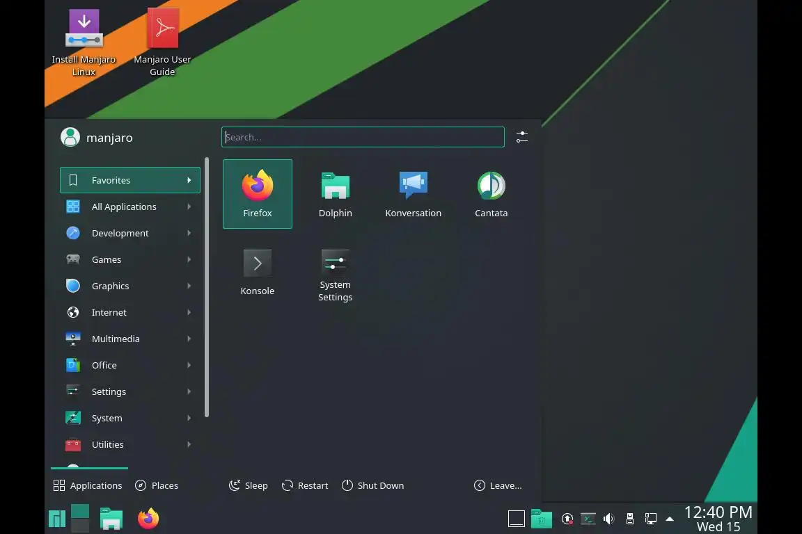Open the teal folder icon in the system tray
This screenshot has height=534, width=802.
tap(541, 519)
